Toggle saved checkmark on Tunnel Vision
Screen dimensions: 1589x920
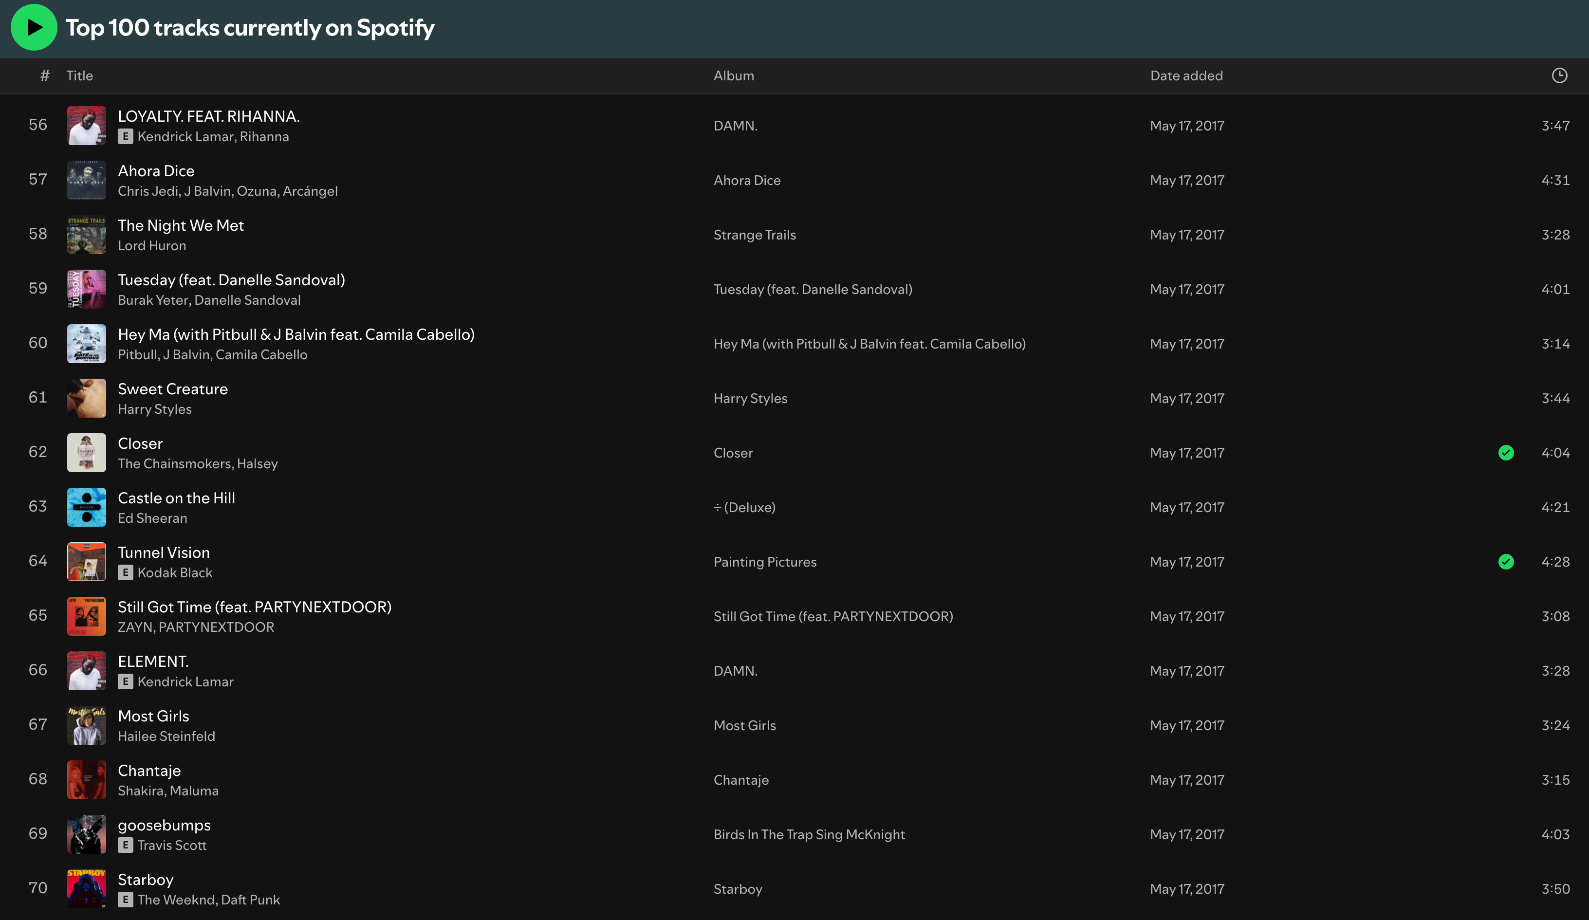click(x=1506, y=562)
